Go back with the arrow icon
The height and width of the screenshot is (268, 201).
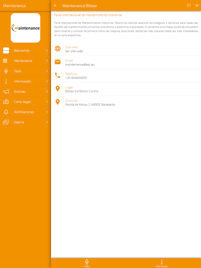click(x=55, y=6)
